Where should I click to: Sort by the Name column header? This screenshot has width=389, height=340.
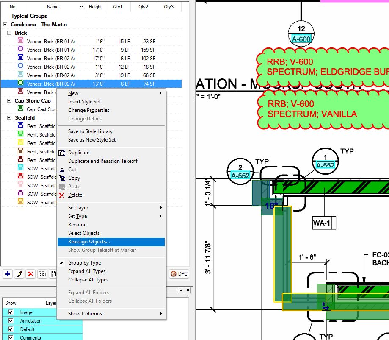pos(53,7)
